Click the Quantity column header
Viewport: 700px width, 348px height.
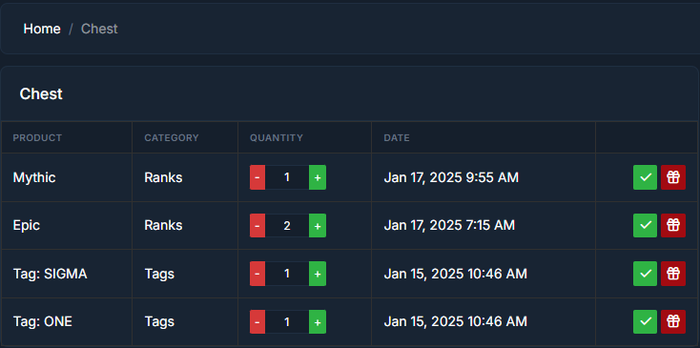(277, 138)
